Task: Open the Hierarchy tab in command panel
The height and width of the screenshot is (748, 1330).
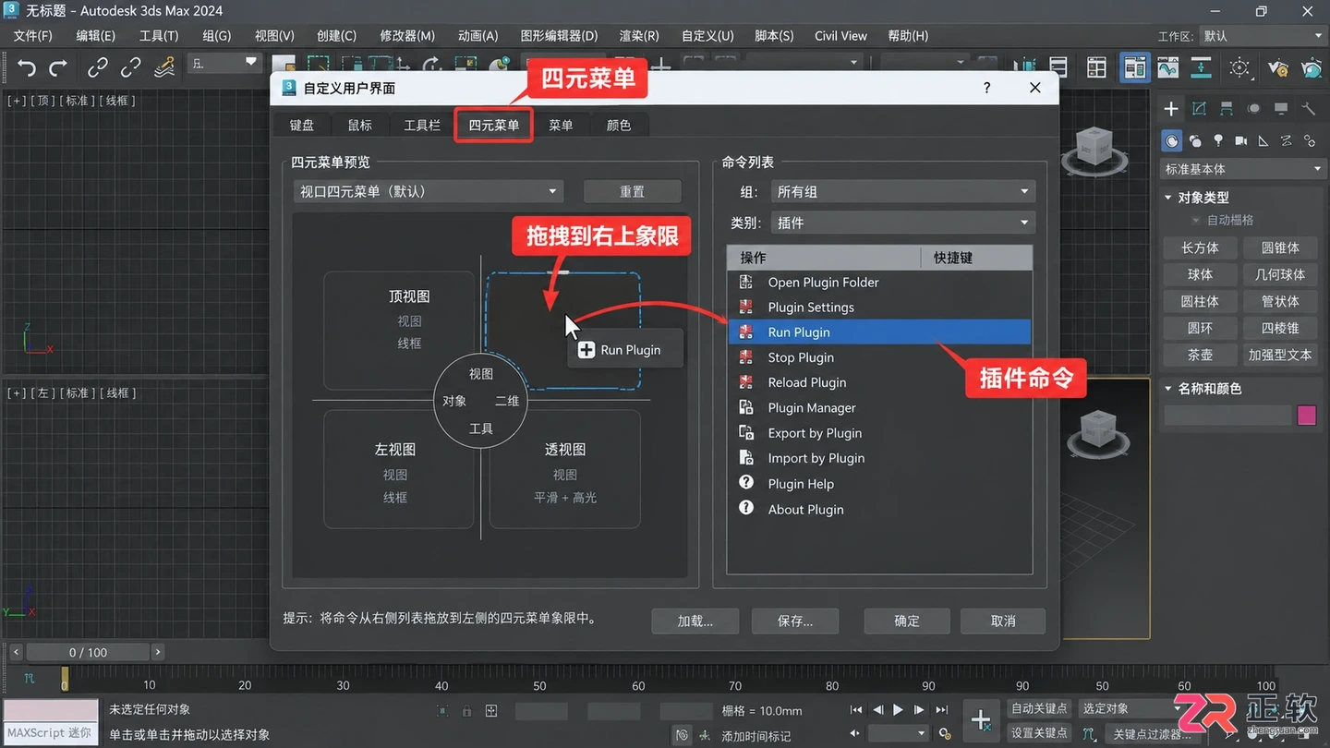Action: [1227, 108]
